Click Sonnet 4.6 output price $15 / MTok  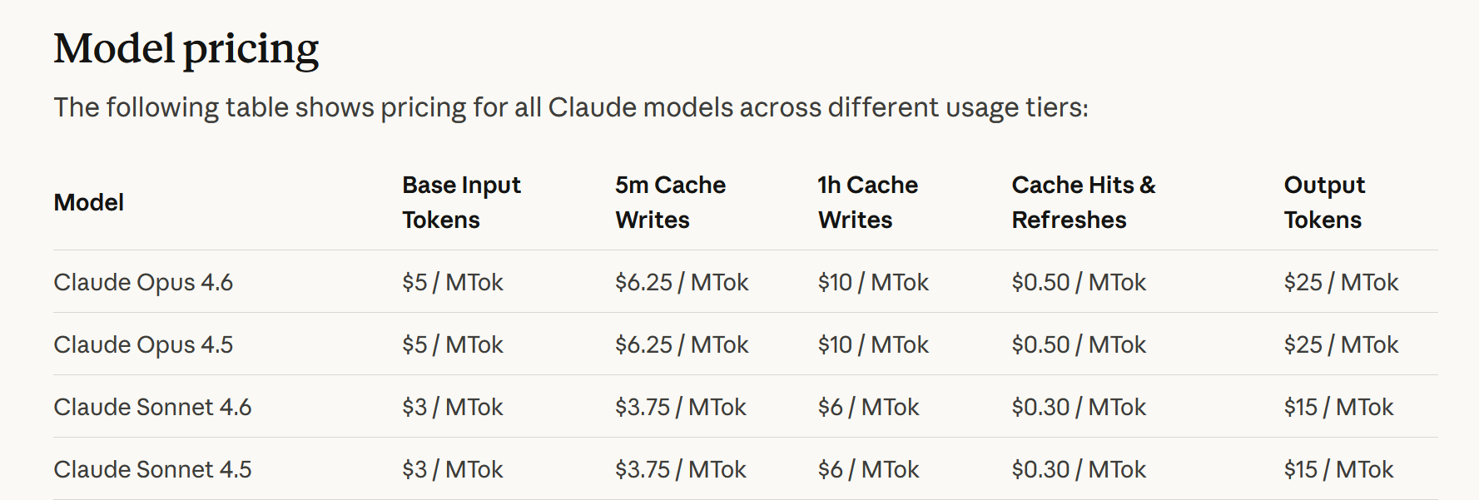point(1338,408)
